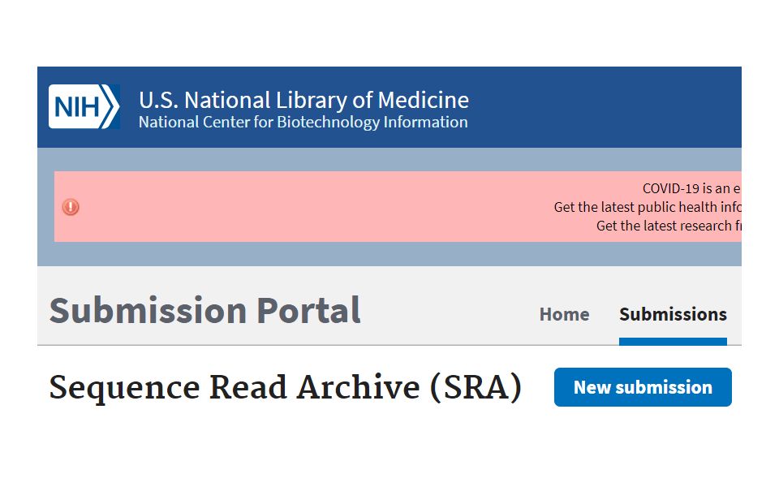Image resolution: width=779 pixels, height=487 pixels.
Task: Click the gray-blue band surrounding the alert
Action: 389,159
